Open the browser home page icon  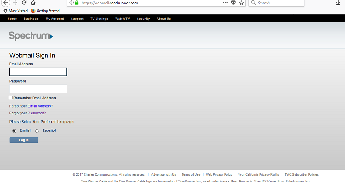click(33, 3)
